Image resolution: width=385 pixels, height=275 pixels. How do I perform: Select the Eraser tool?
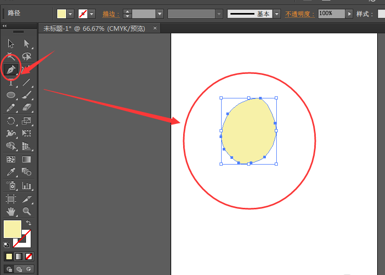click(27, 108)
